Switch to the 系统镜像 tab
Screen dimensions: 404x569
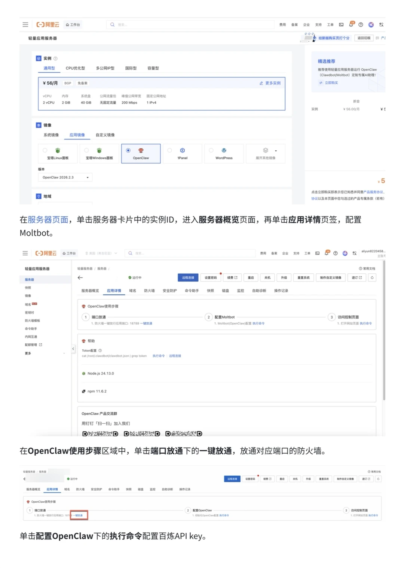(51, 135)
